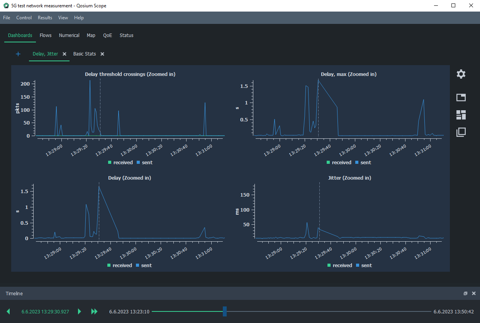Click the single panel layout icon

(461, 98)
